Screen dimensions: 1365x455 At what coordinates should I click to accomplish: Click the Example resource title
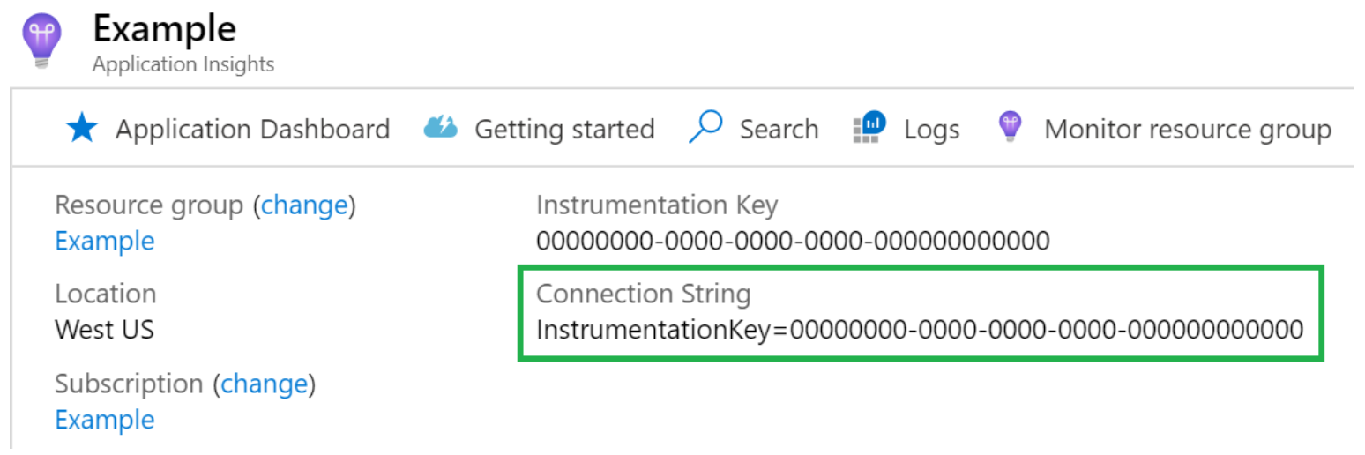(164, 30)
